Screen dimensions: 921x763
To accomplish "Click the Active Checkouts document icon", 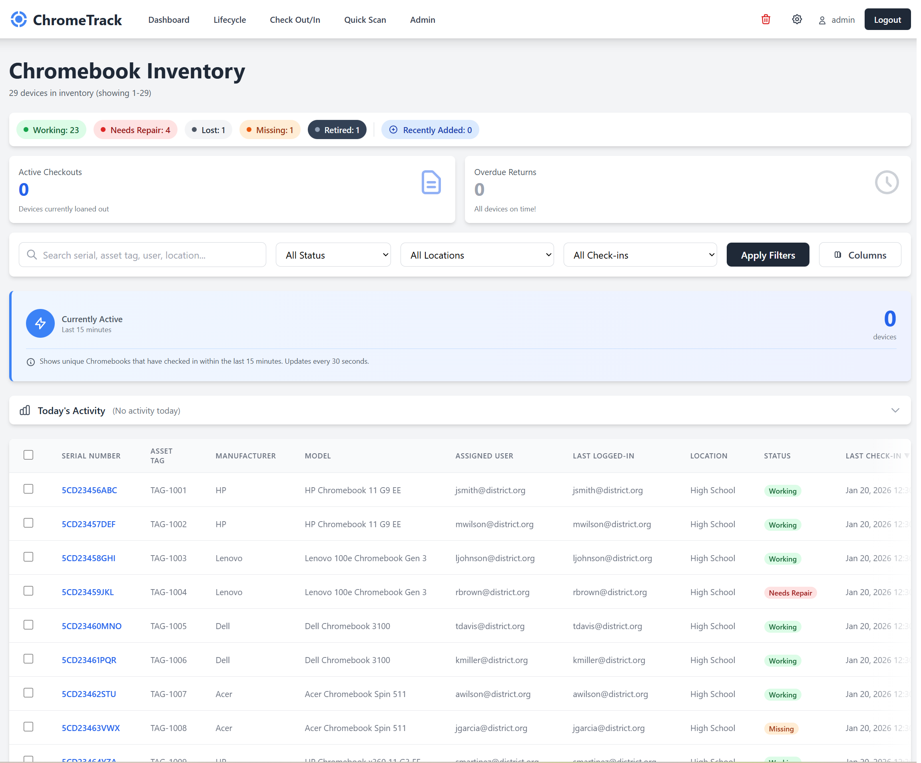I will (431, 182).
